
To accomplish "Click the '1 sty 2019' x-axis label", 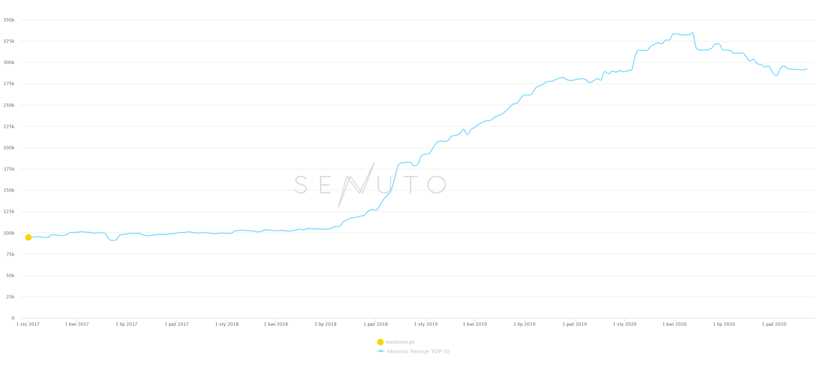I will [x=425, y=324].
